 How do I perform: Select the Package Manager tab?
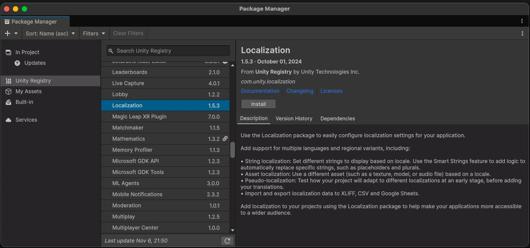coord(35,22)
